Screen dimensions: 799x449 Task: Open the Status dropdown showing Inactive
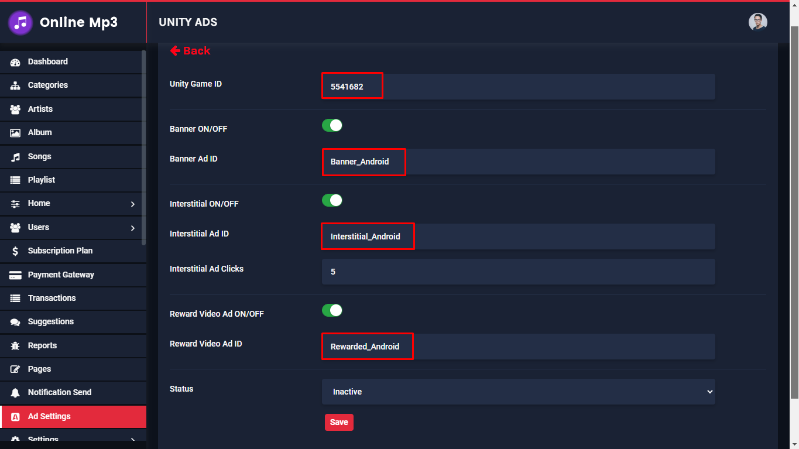click(x=518, y=392)
